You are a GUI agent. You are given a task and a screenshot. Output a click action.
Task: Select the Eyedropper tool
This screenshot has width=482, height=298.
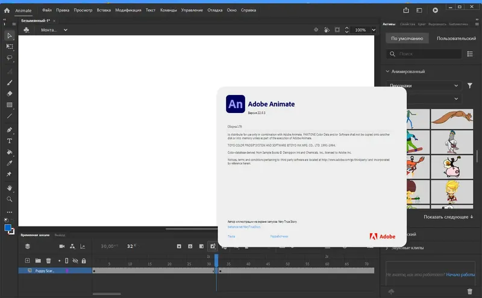10,163
